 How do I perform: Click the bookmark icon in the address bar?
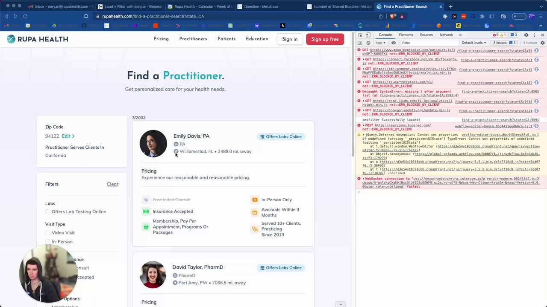click(x=86, y=16)
